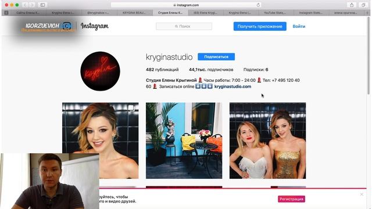Open the two women photo post
The height and width of the screenshot is (209, 372).
[267, 140]
